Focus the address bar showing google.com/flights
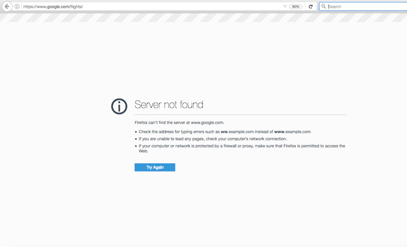The width and height of the screenshot is (407, 247). click(147, 6)
